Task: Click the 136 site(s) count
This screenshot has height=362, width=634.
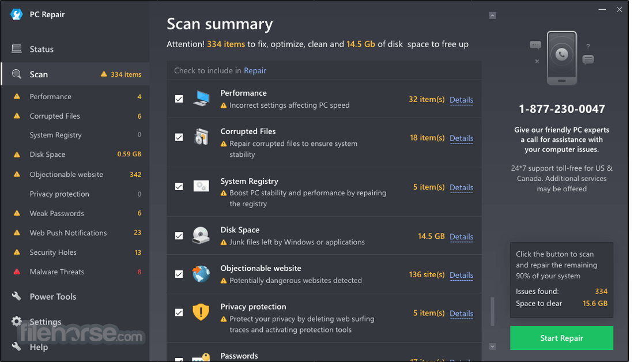Action: click(x=427, y=274)
